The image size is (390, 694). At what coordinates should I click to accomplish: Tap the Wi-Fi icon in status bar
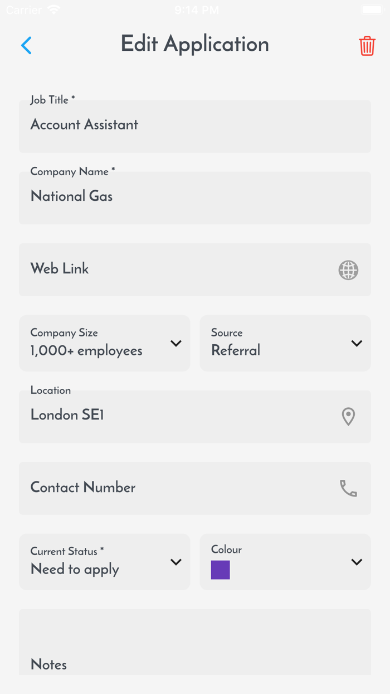(x=54, y=10)
